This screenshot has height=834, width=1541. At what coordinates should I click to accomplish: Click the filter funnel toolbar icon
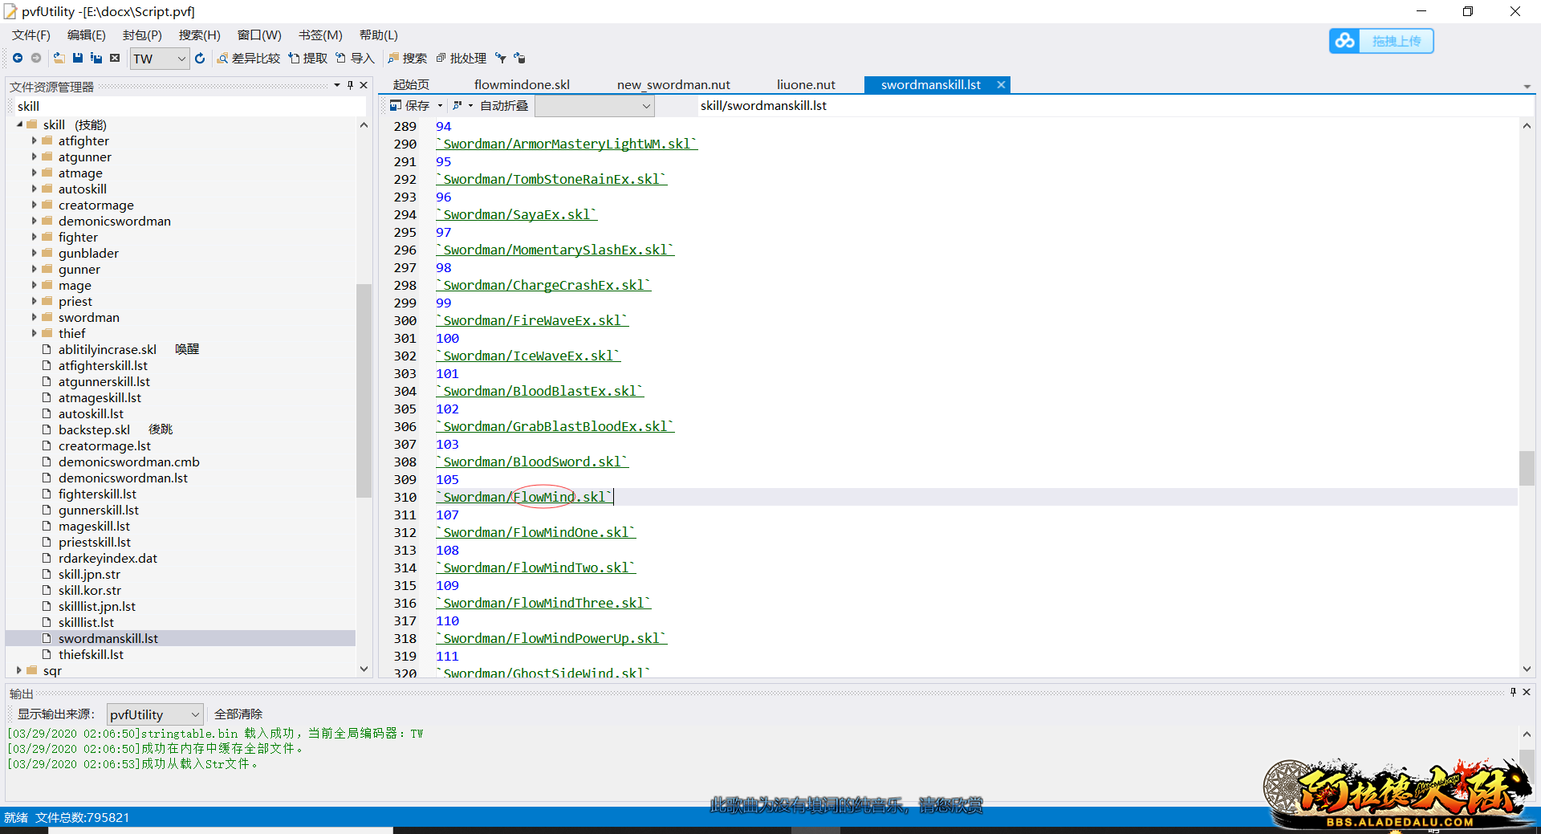coord(501,58)
